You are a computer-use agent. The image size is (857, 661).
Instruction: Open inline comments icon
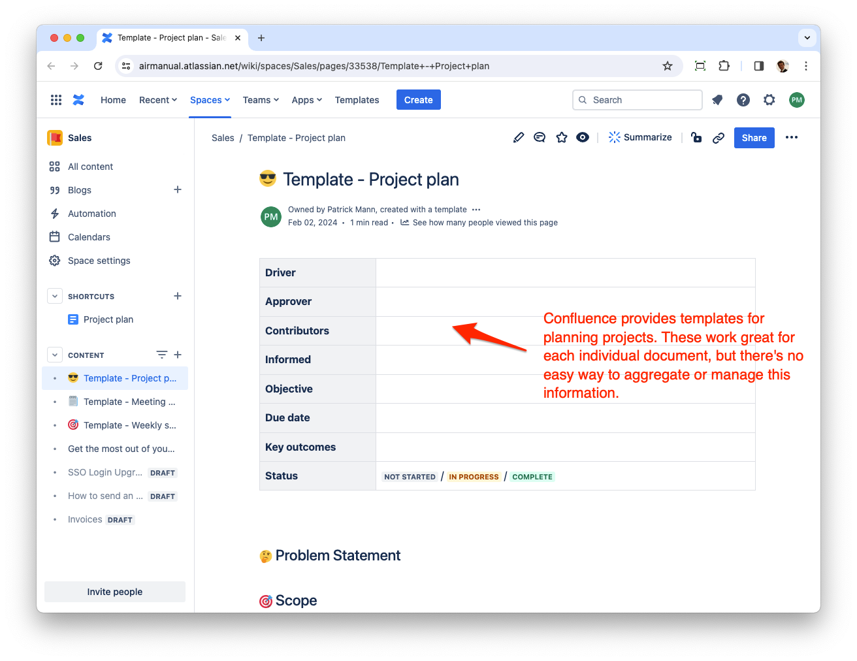(x=540, y=137)
